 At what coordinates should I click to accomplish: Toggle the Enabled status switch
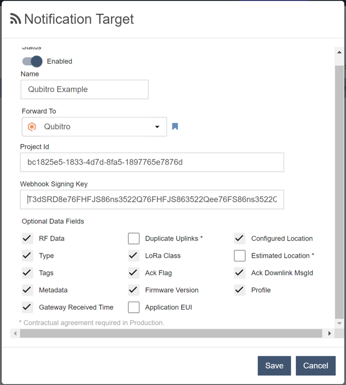pos(32,61)
